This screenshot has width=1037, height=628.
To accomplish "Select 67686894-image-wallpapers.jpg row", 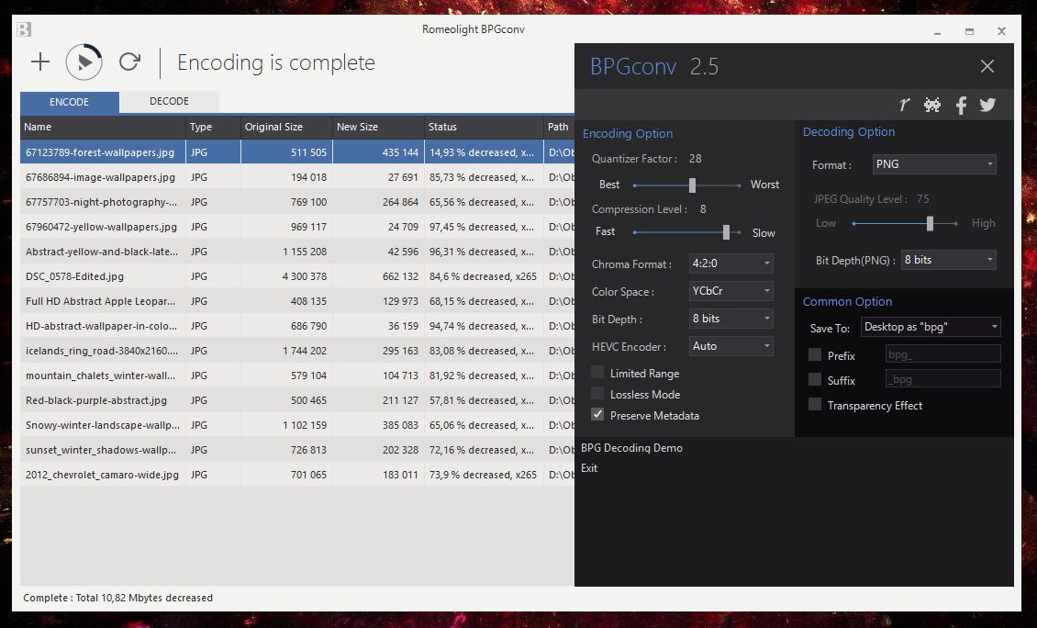I will (x=297, y=177).
